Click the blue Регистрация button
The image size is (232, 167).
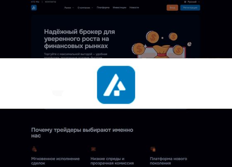point(190,8)
